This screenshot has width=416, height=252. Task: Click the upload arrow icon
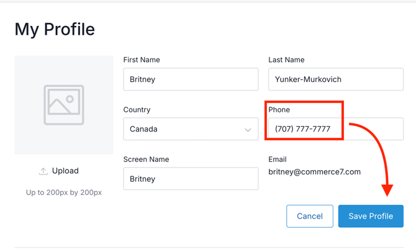coord(43,171)
